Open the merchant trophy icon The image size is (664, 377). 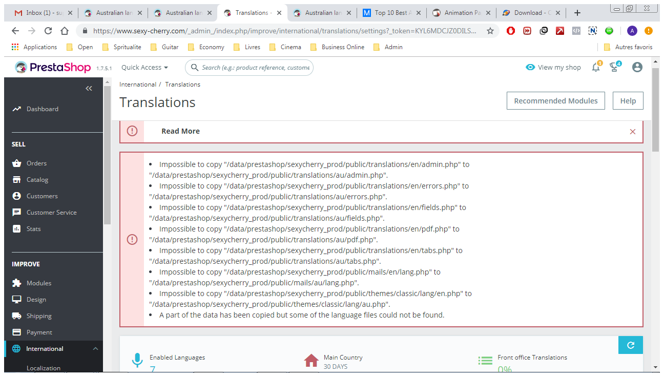pos(615,67)
